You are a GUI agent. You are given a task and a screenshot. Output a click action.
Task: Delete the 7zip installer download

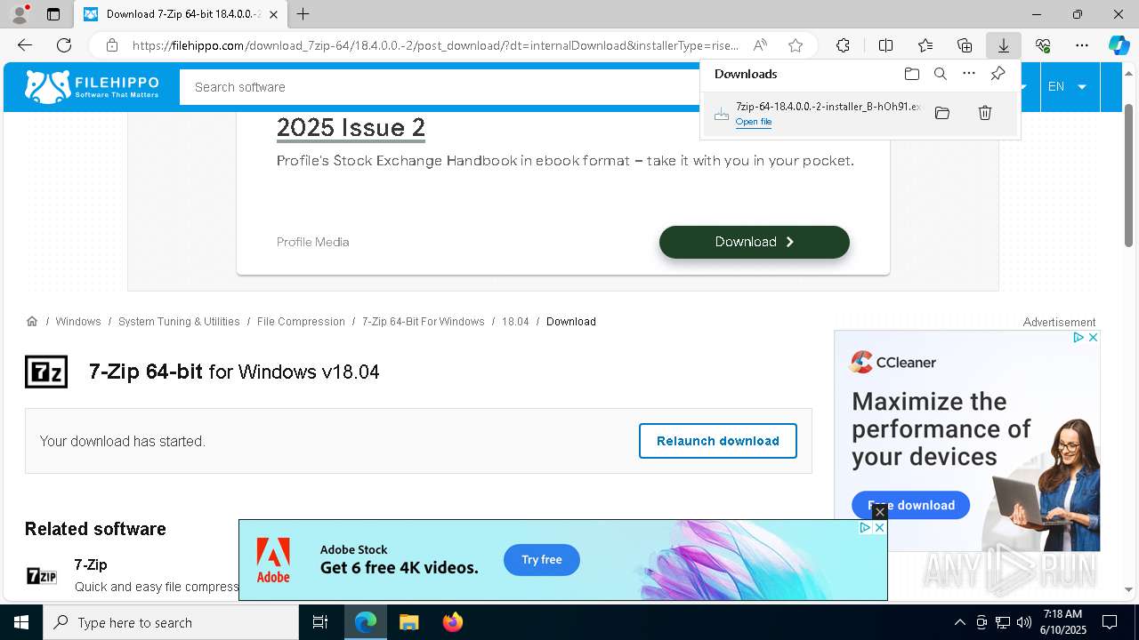coord(985,113)
